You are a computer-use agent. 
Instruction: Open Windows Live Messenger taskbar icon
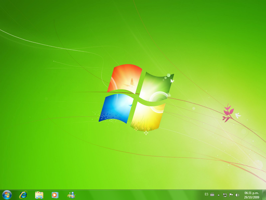pyautogui.click(x=71, y=195)
